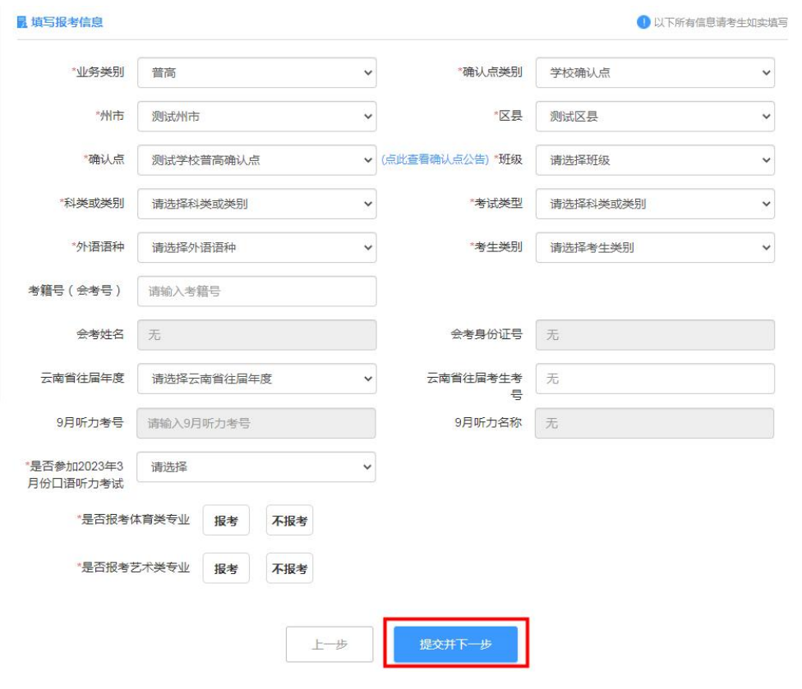The image size is (802, 689).
Task: Open the 确认点类别 dropdown showing 学校确认点
Action: pos(655,72)
